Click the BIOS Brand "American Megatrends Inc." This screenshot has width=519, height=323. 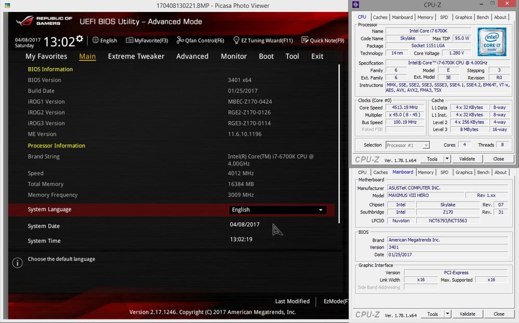click(x=447, y=239)
